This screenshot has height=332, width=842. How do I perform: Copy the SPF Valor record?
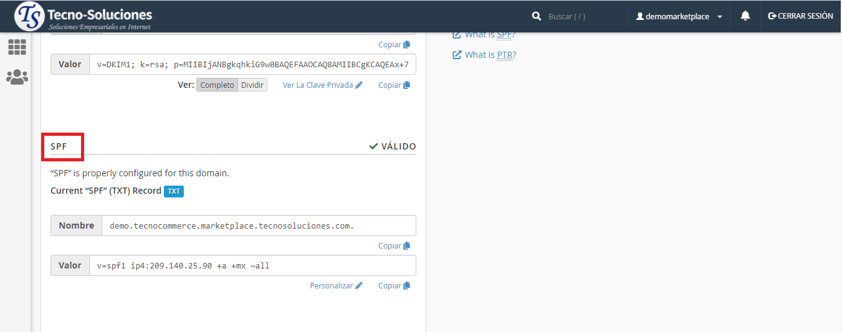click(x=394, y=286)
